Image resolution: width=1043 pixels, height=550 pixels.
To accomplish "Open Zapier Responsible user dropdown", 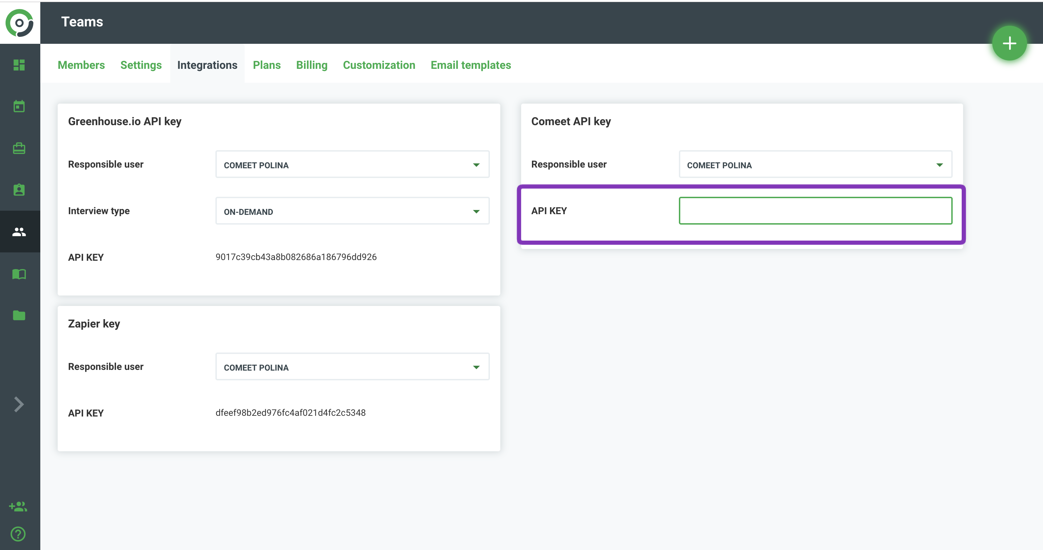I will point(352,367).
